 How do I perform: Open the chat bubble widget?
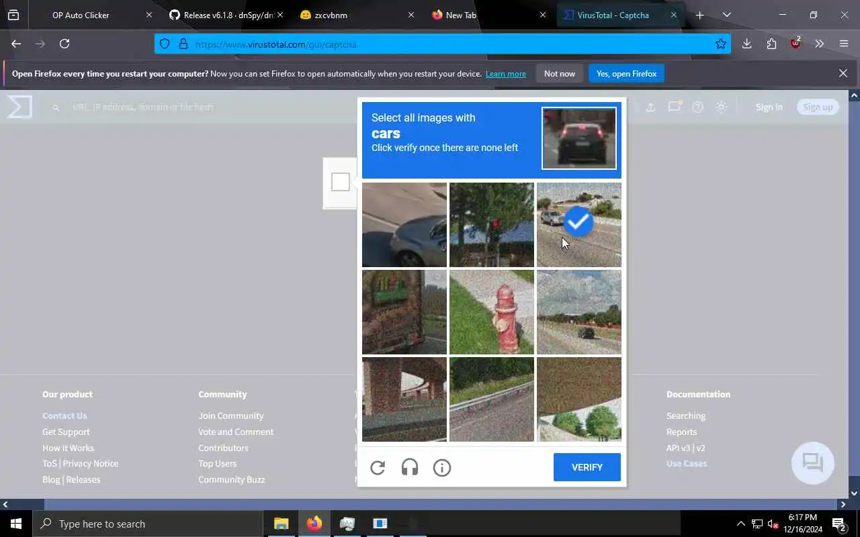[813, 463]
